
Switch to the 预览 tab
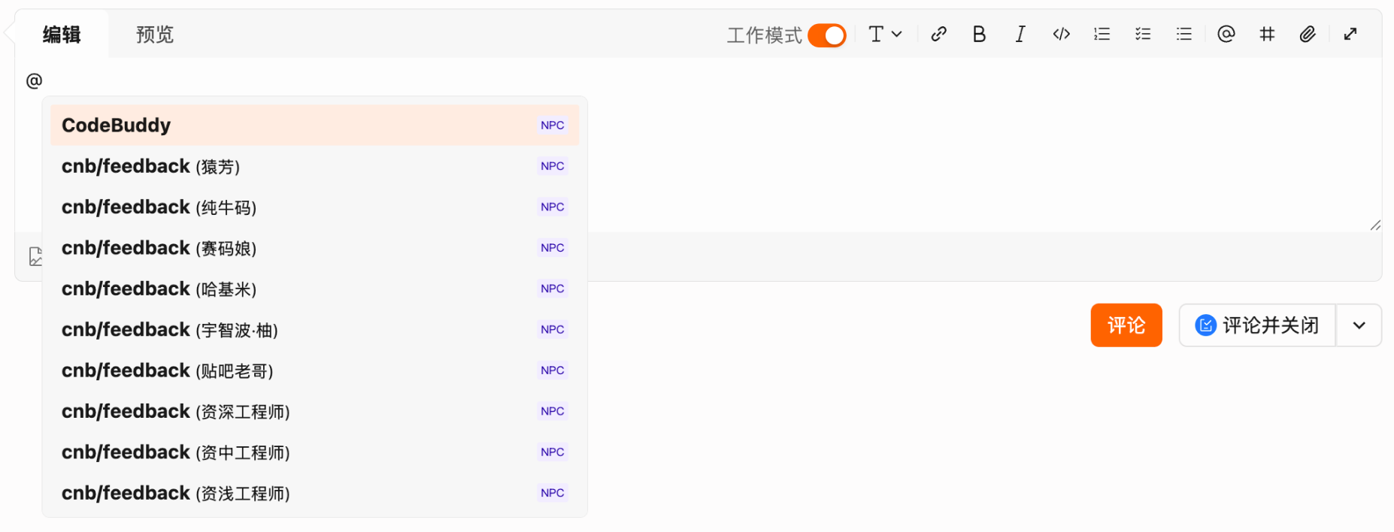pyautogui.click(x=155, y=35)
